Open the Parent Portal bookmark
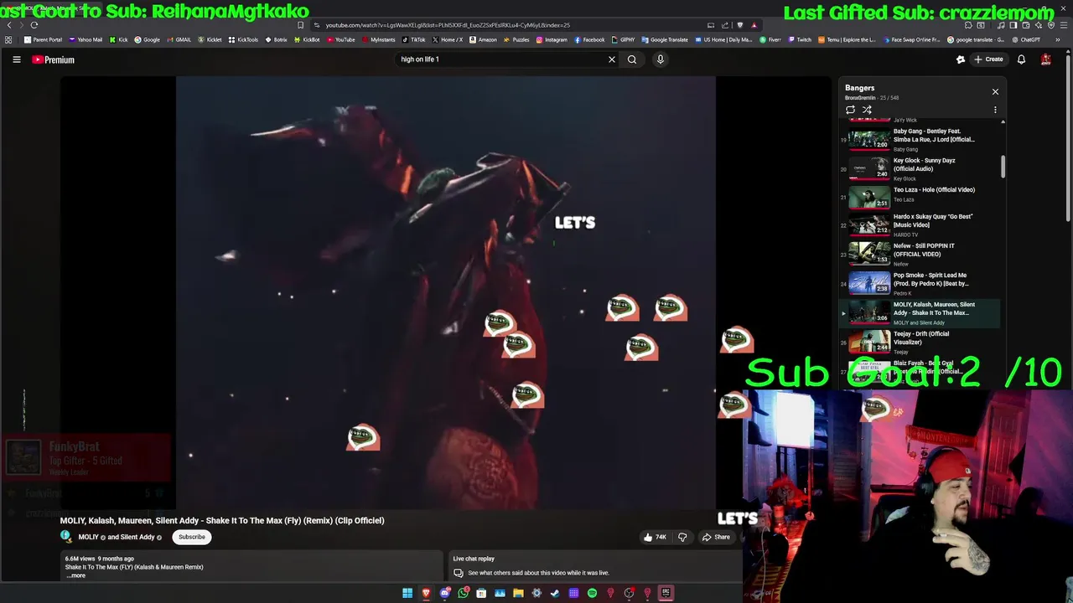This screenshot has width=1073, height=603. pyautogui.click(x=44, y=39)
